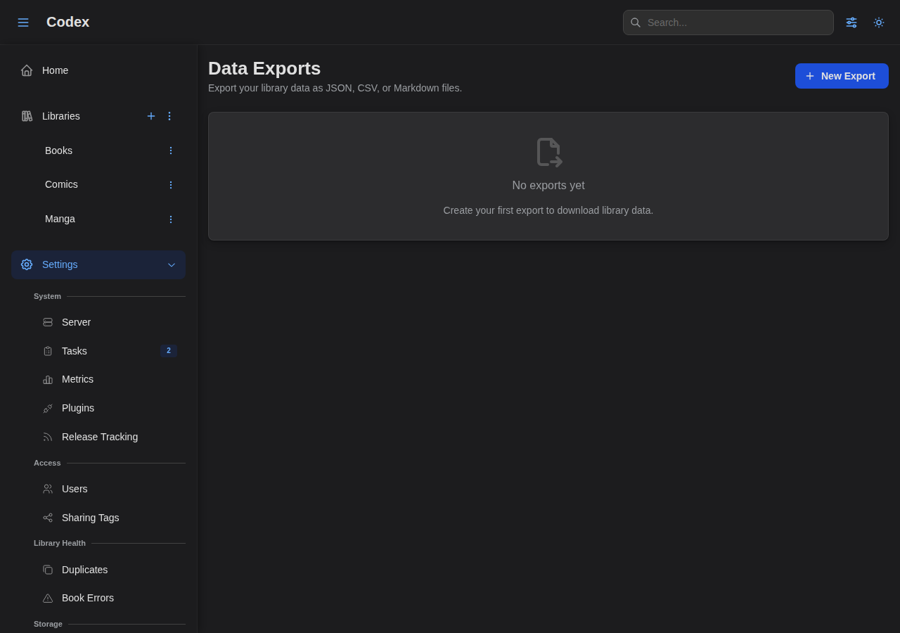Click the Libraries bookshelf icon

(x=27, y=116)
